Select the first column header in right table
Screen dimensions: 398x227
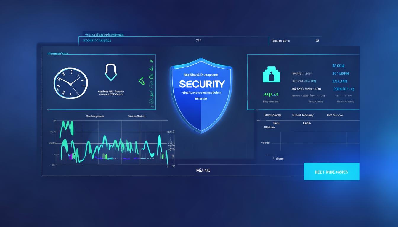point(273,115)
